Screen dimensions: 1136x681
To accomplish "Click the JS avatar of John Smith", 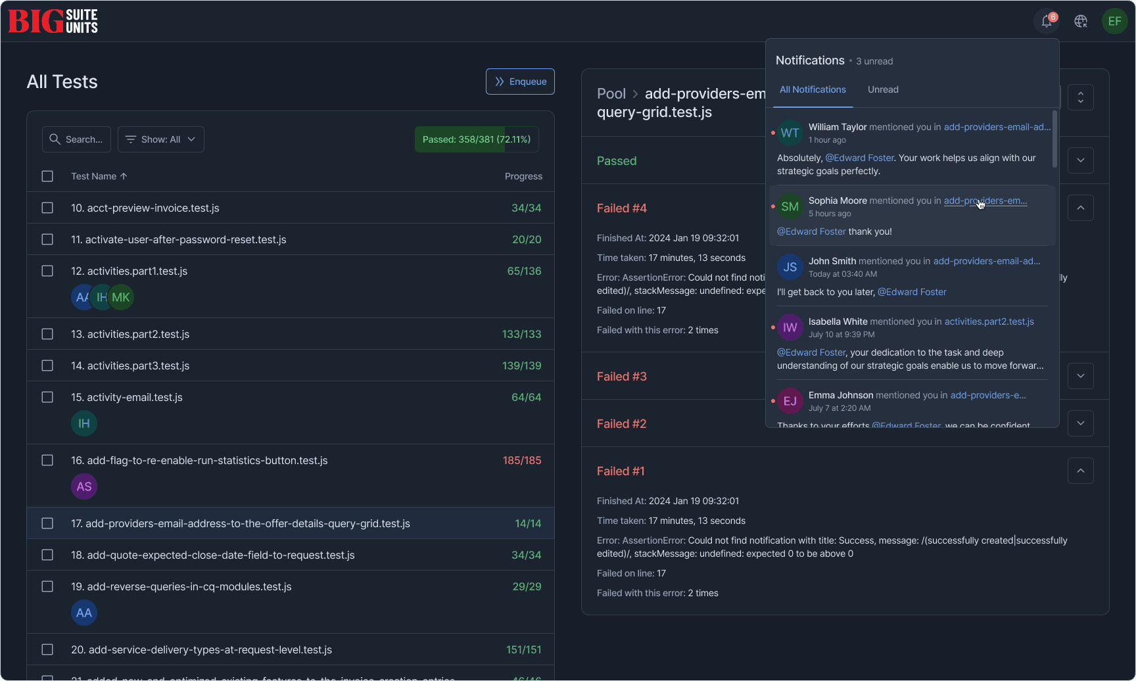I will click(790, 267).
